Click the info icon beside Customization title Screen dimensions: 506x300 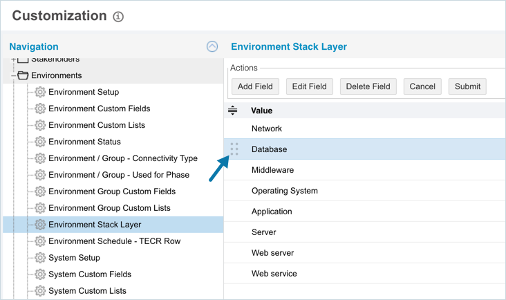pyautogui.click(x=118, y=17)
